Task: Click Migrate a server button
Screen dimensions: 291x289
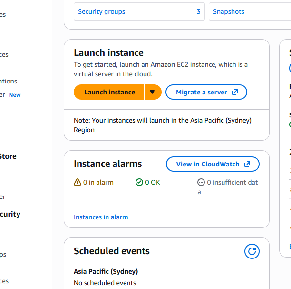Action: click(206, 92)
